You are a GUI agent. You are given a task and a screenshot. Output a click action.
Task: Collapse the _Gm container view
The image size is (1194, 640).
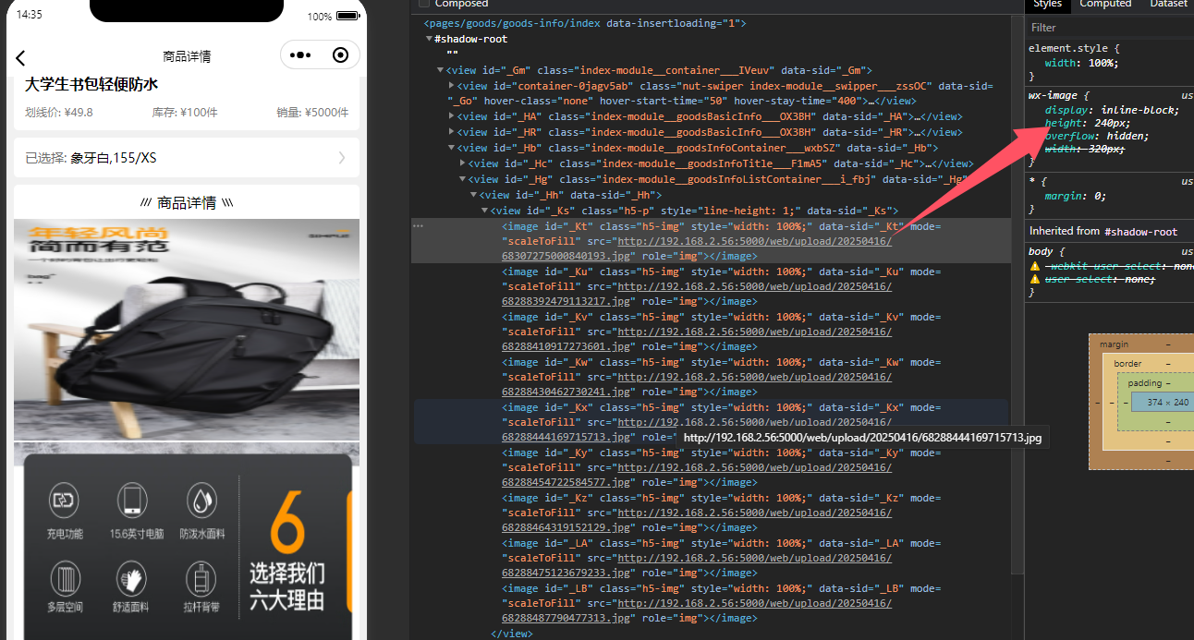[x=441, y=70]
